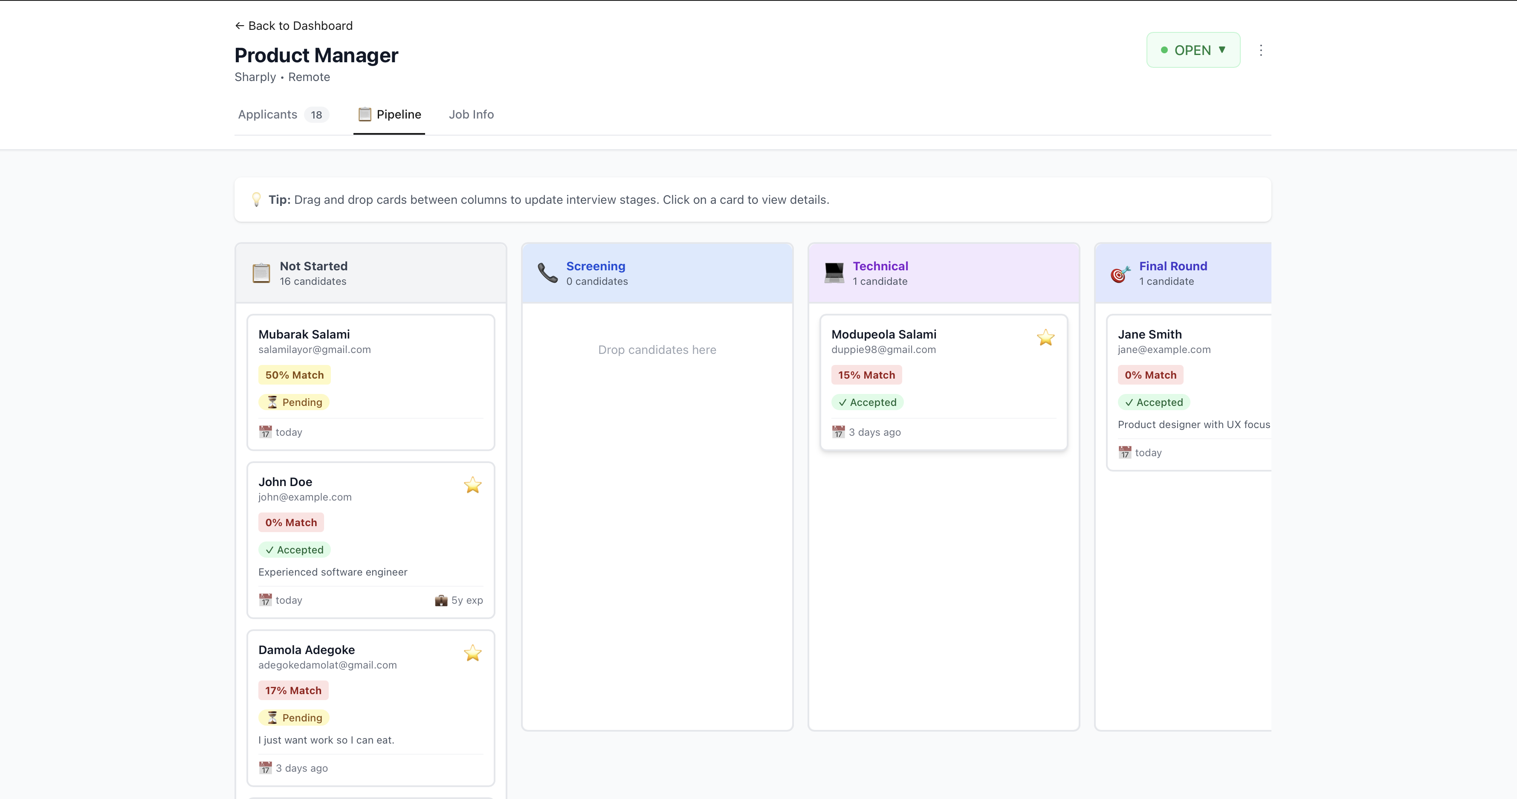Click the Final Round target icon
1517x799 pixels.
click(x=1120, y=274)
